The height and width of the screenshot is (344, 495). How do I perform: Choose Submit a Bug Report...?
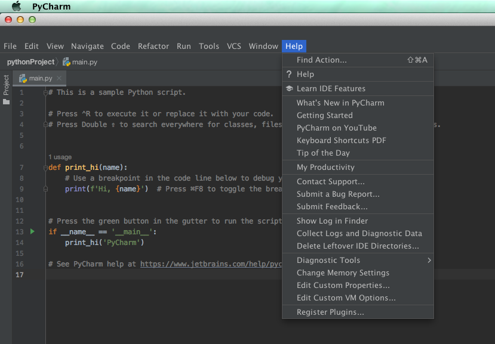tap(358, 194)
